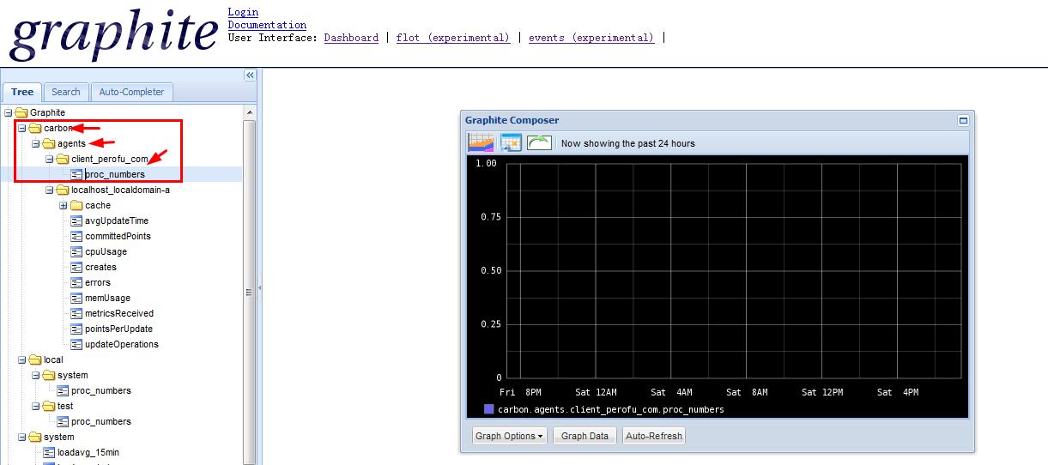The height and width of the screenshot is (465, 1048).
Task: Click the local folder label
Action: point(53,359)
